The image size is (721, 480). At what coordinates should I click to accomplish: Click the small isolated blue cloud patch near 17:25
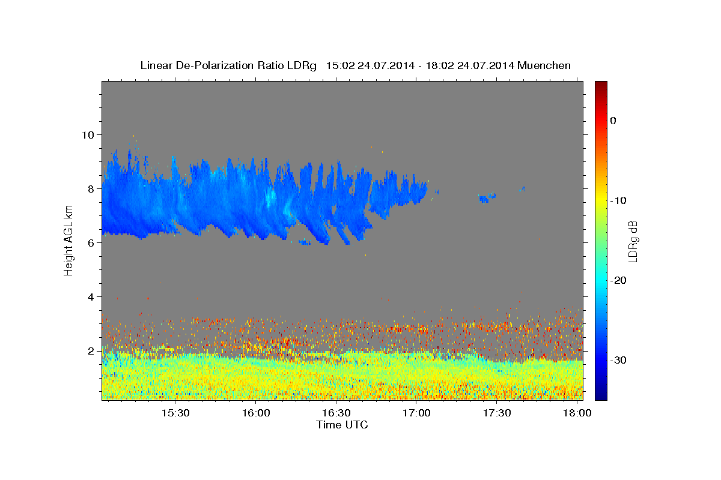tap(487, 197)
